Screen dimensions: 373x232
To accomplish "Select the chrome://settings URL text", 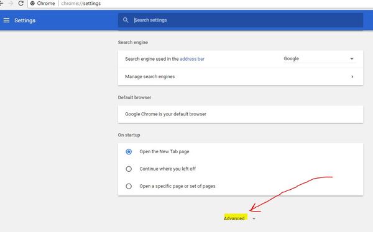I will [81, 3].
